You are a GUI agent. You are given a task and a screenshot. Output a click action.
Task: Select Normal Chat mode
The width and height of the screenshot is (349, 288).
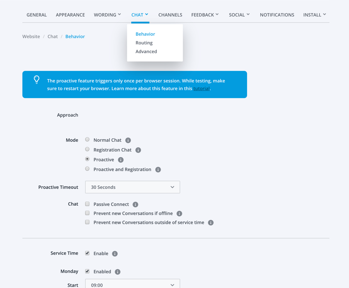coord(87,139)
